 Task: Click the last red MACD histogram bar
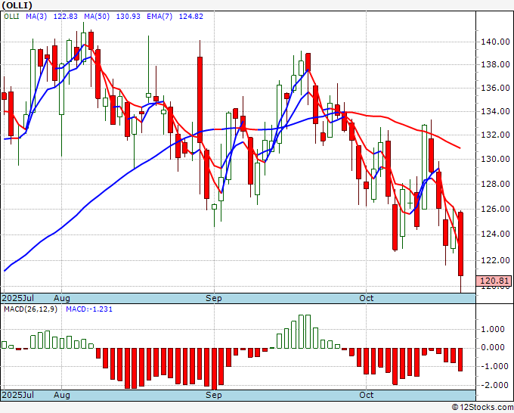point(460,359)
